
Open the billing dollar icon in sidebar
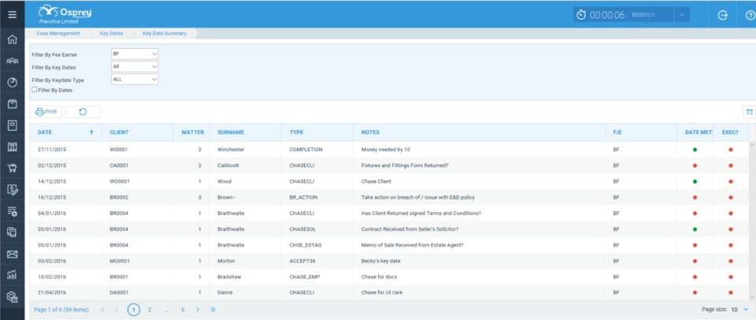pyautogui.click(x=12, y=190)
